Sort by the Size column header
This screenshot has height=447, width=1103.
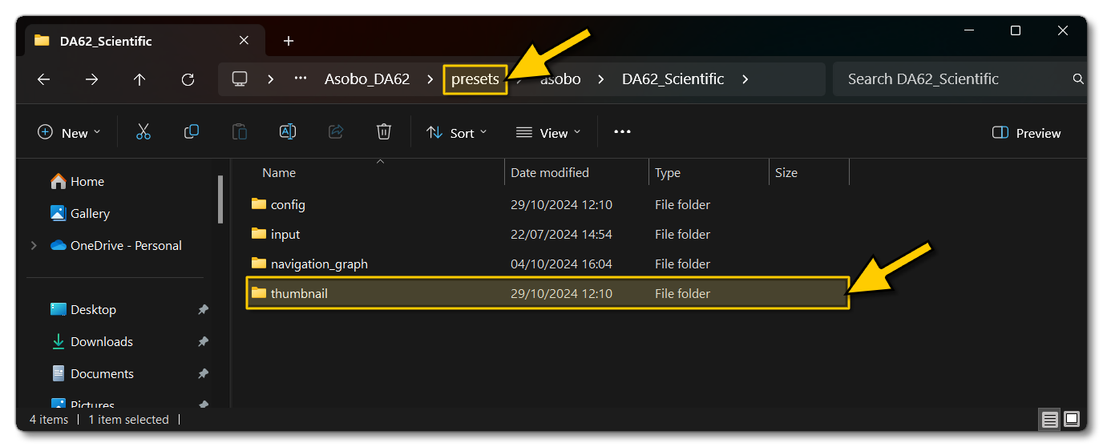click(x=786, y=173)
